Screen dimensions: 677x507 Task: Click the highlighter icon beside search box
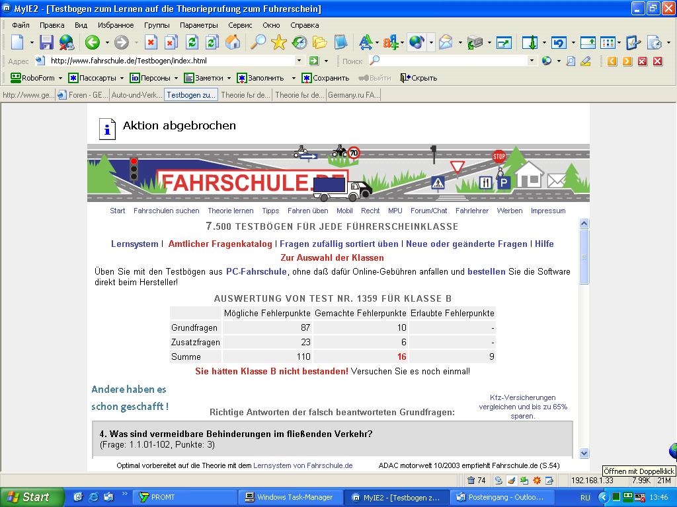(x=585, y=61)
